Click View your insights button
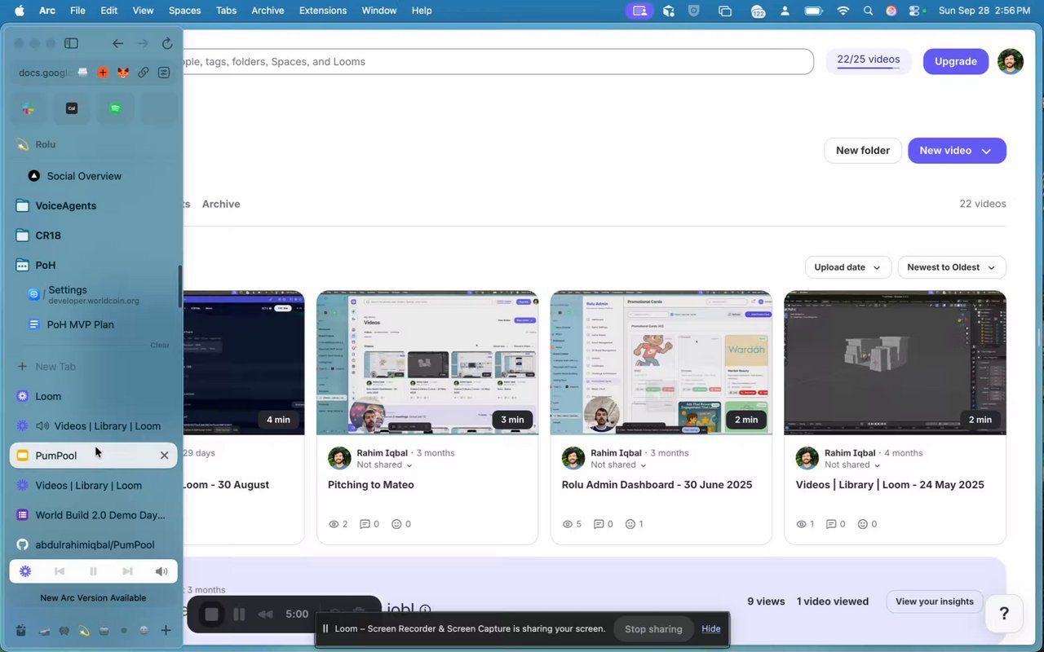 [935, 601]
